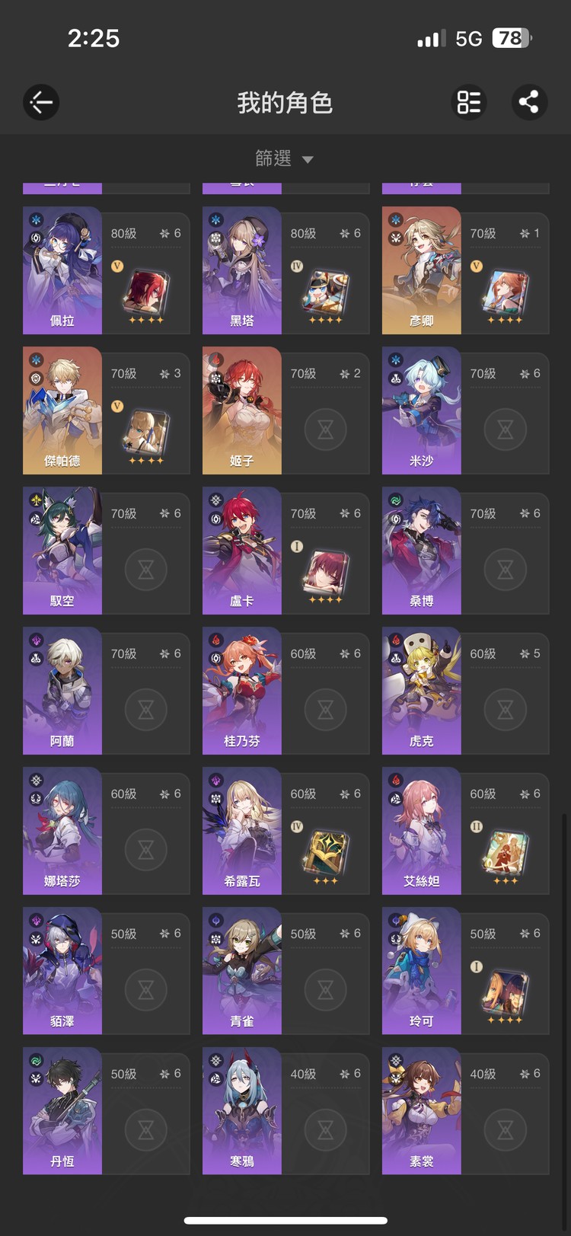Open 丹恆 character card
Image resolution: width=571 pixels, height=1236 pixels.
point(107,1111)
